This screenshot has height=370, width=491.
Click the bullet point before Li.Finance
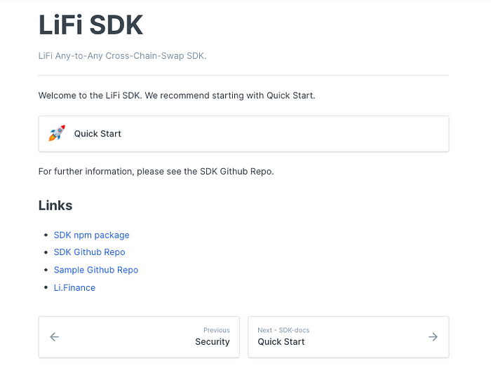tap(46, 287)
